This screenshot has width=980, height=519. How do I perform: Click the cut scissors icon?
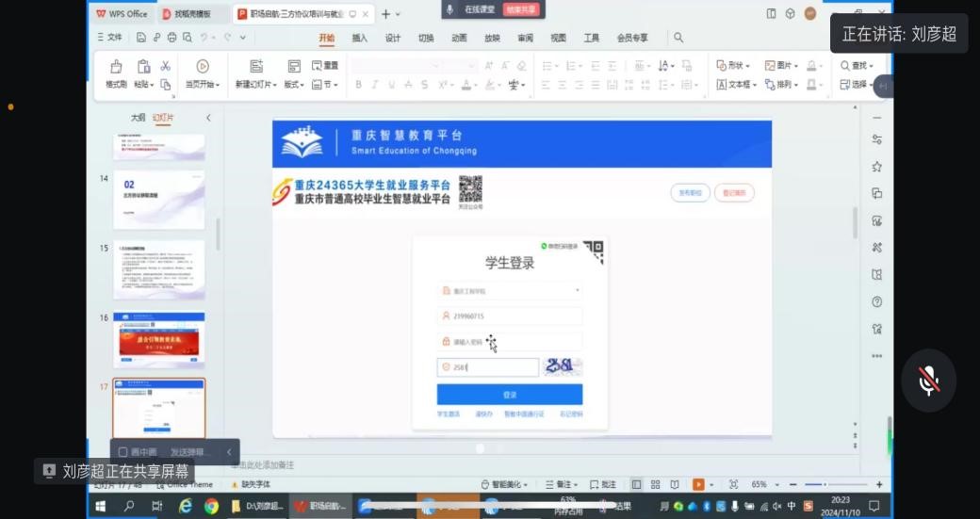point(166,66)
